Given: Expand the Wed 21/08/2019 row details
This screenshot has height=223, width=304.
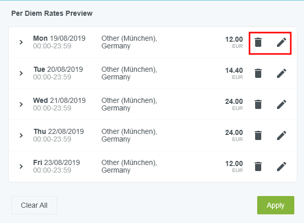Looking at the screenshot, I should pyautogui.click(x=21, y=104).
